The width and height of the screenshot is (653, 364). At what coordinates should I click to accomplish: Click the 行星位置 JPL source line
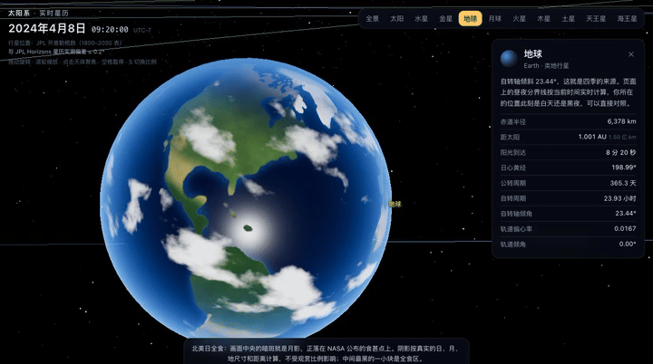tap(65, 43)
